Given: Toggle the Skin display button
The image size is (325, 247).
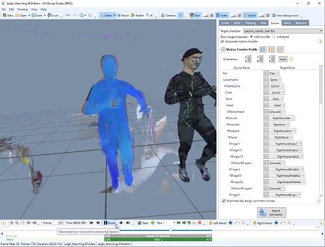Looking at the screenshot, I should click(x=195, y=15).
